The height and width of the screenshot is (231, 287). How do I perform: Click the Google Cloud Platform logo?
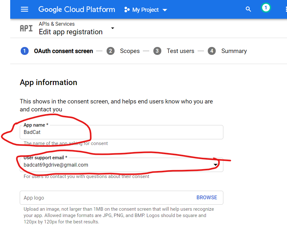77,10
